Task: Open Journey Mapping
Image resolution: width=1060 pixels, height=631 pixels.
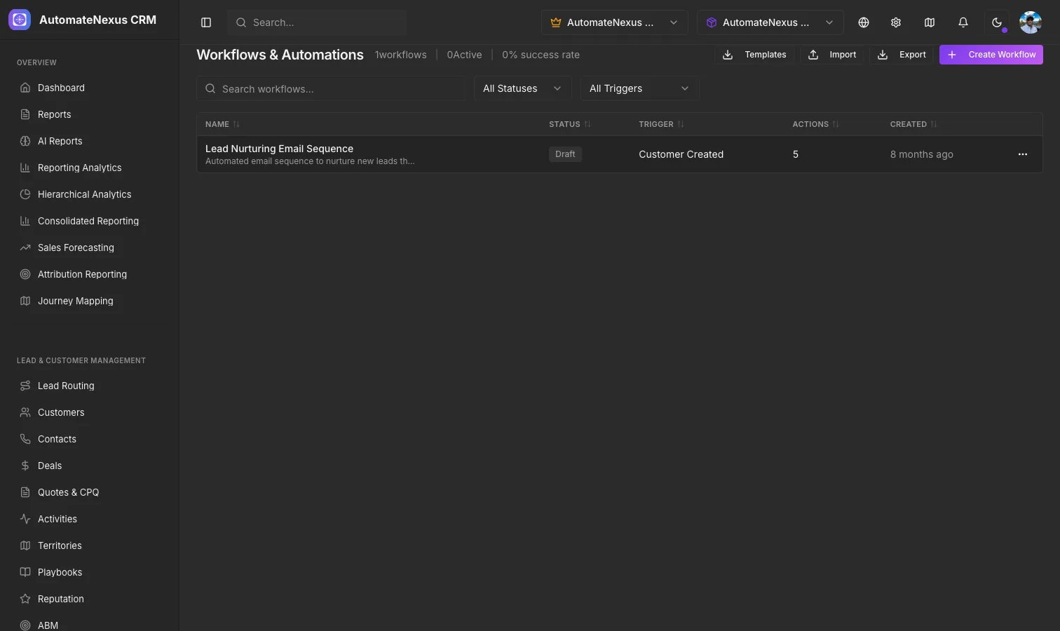Action: pyautogui.click(x=90, y=301)
